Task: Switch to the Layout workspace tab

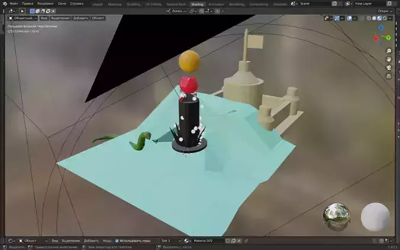Action: (98, 4)
